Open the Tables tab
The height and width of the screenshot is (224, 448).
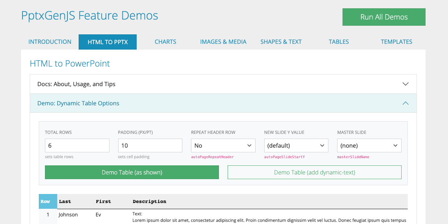(x=339, y=42)
